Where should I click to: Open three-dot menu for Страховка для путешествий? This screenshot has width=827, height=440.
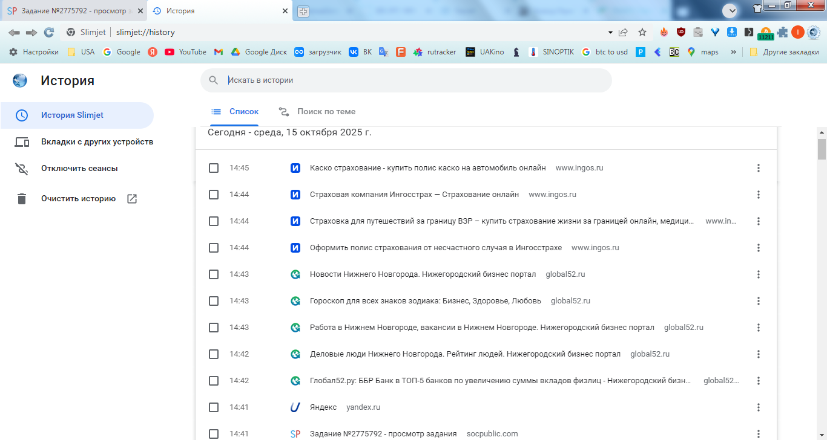point(759,221)
